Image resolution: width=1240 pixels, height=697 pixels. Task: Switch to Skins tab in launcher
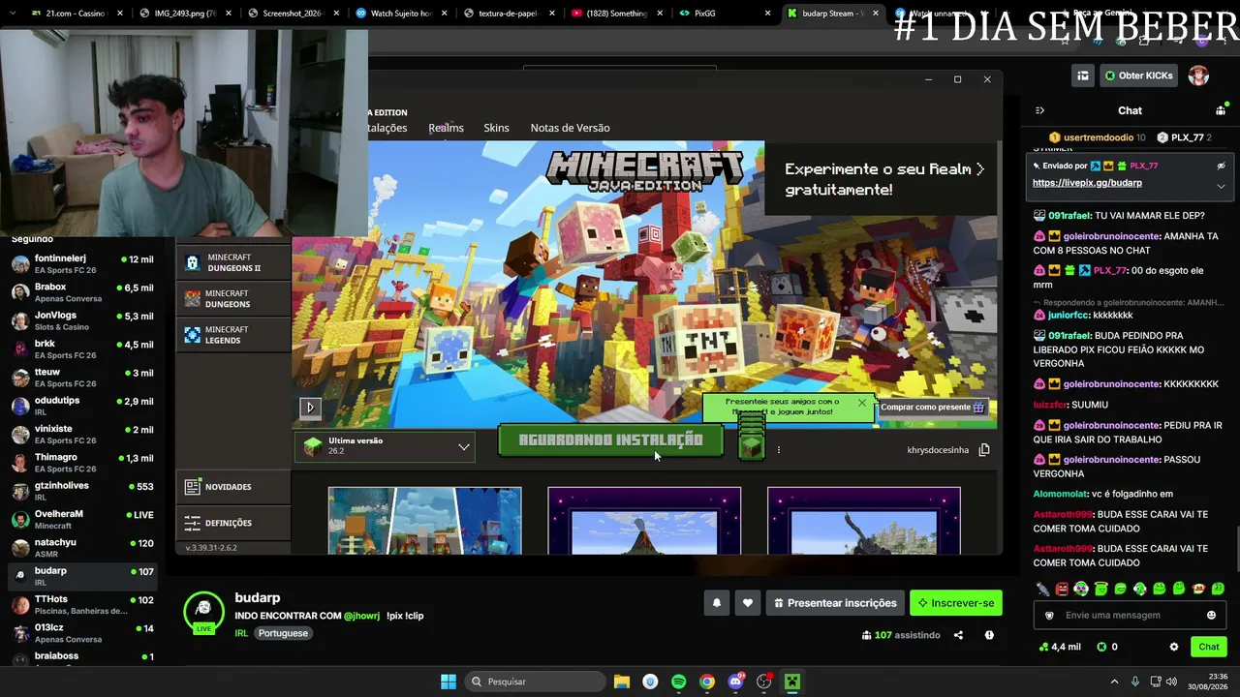pyautogui.click(x=496, y=128)
